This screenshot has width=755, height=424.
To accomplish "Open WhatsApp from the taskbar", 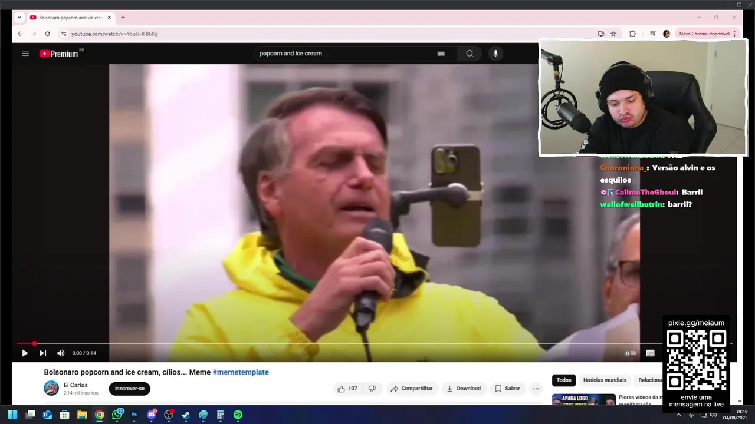I will coord(117,415).
